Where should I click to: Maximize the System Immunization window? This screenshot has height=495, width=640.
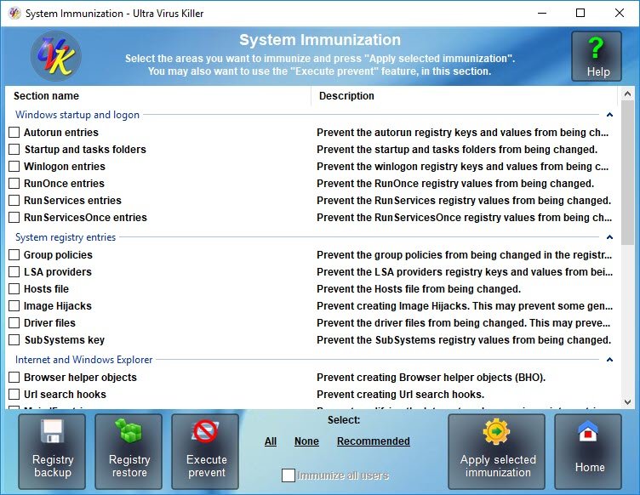[x=580, y=13]
